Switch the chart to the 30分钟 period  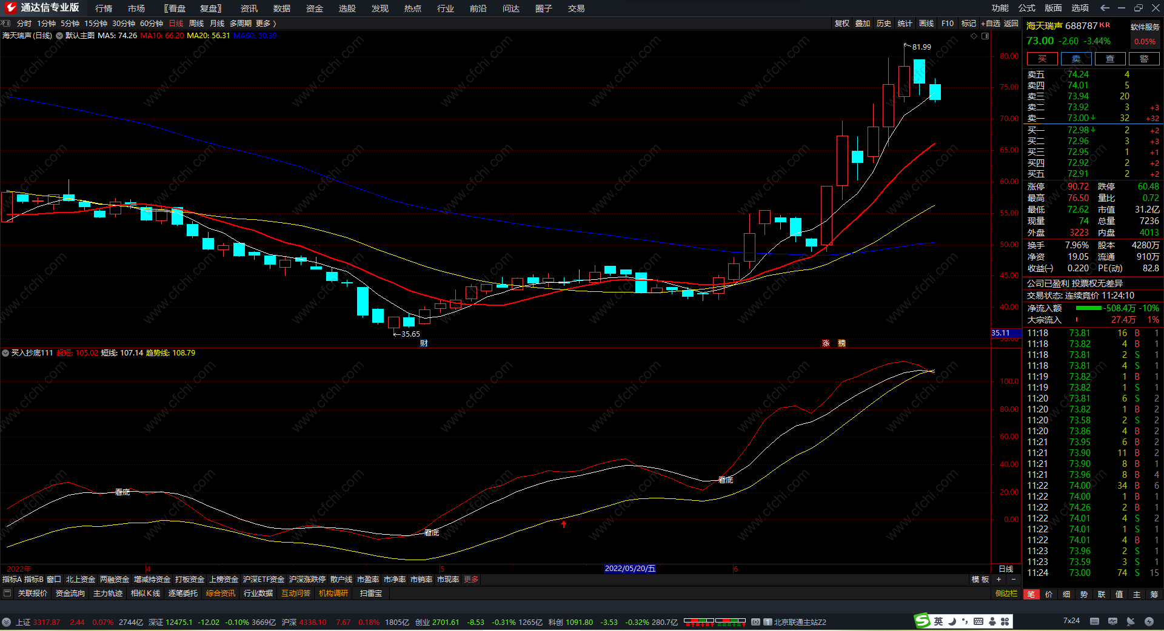click(124, 24)
